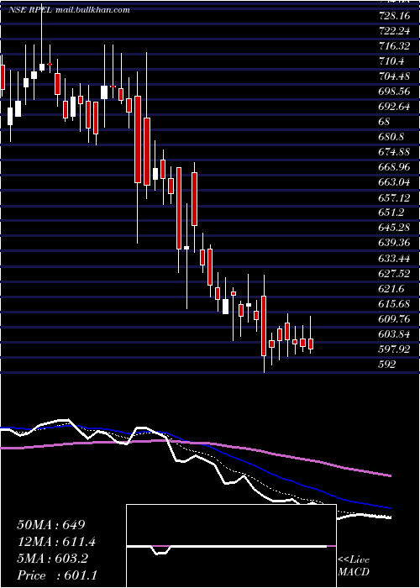Image resolution: width=420 pixels, height=588 pixels.
Task: Select the 597.92 price axis label
Action: [394, 349]
